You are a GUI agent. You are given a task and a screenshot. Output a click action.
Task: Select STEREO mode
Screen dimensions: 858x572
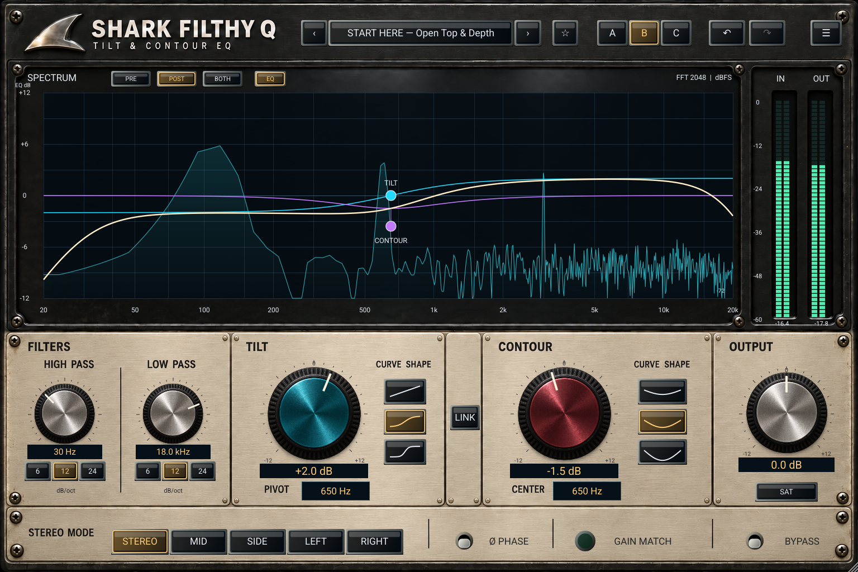point(140,541)
